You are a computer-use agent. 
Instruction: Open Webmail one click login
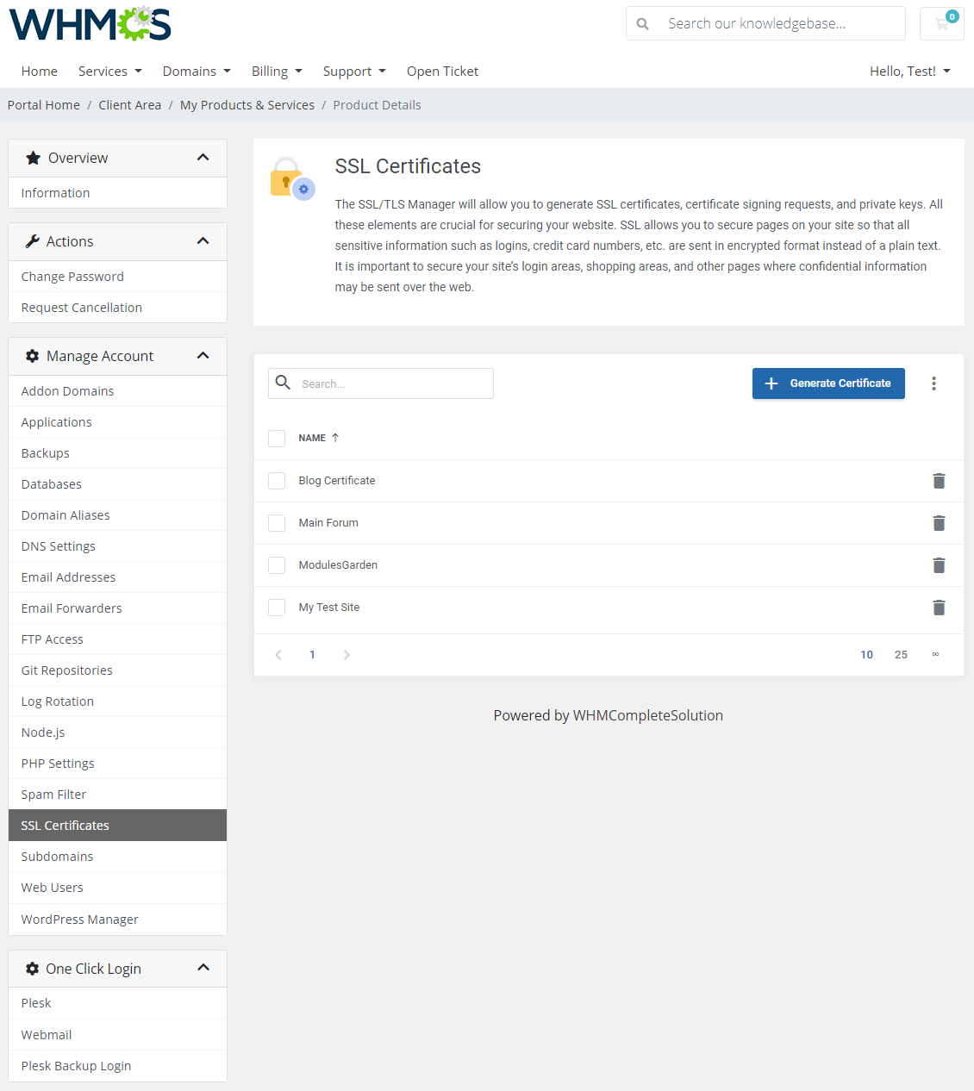[117, 1035]
